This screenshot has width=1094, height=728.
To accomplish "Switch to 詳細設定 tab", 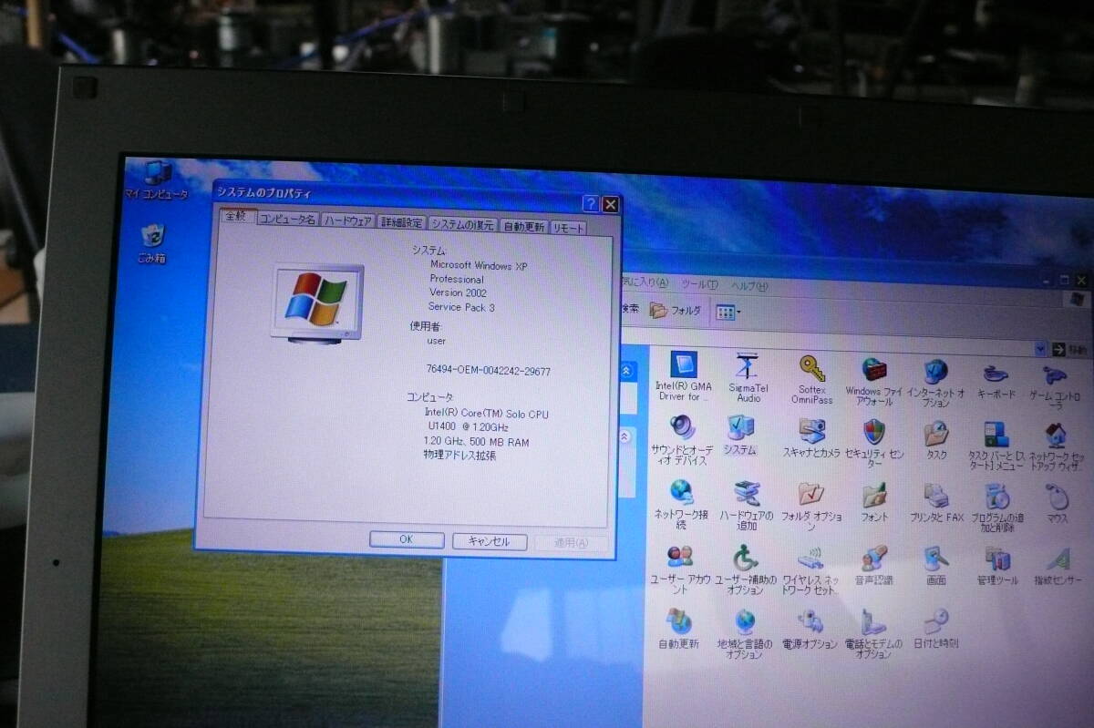I will (401, 223).
